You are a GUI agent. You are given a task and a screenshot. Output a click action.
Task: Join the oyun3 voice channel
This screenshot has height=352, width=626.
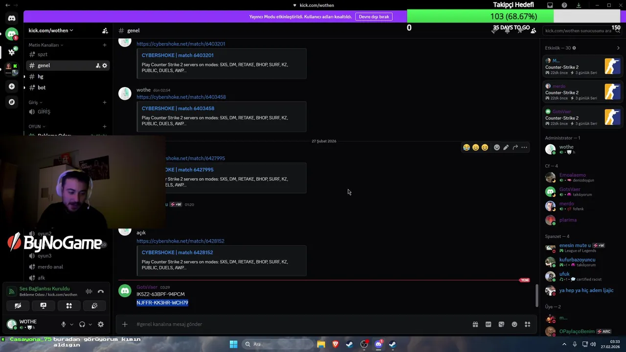tap(67, 256)
